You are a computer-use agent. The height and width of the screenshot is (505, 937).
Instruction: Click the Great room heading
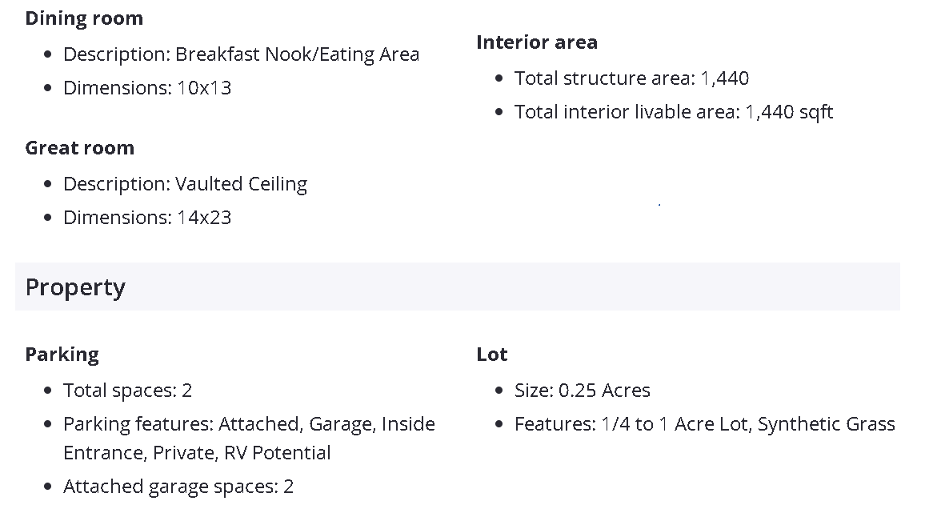coord(80,148)
